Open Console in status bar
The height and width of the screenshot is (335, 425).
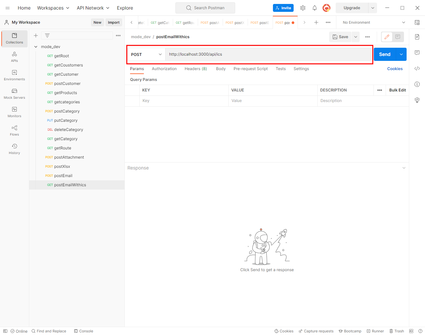point(83,331)
